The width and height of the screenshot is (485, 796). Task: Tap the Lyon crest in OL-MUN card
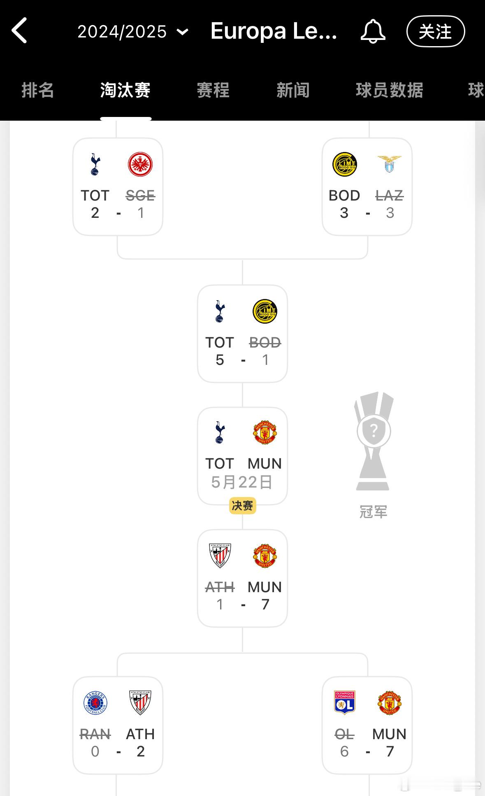(345, 703)
